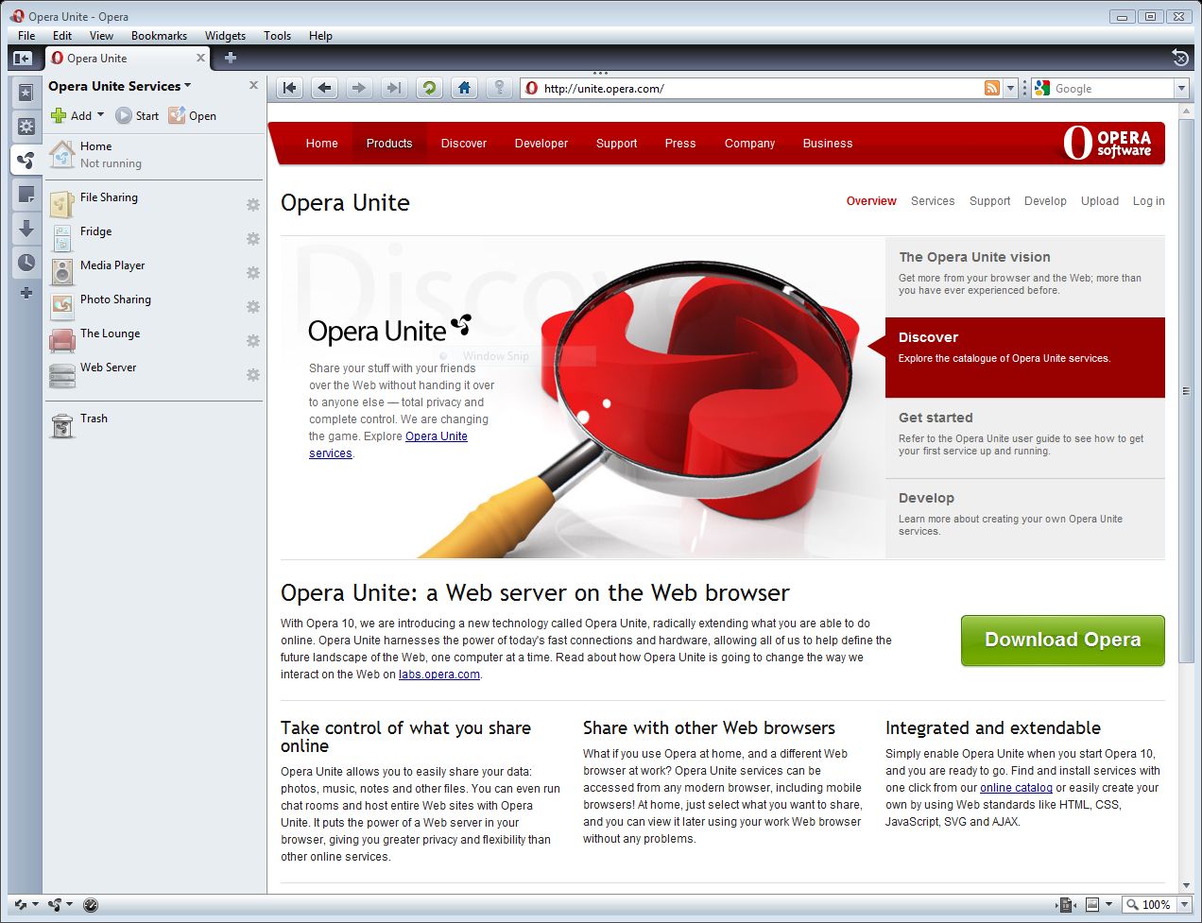The width and height of the screenshot is (1202, 923).
Task: Toggle Fit to Width in status bar
Action: click(1091, 904)
